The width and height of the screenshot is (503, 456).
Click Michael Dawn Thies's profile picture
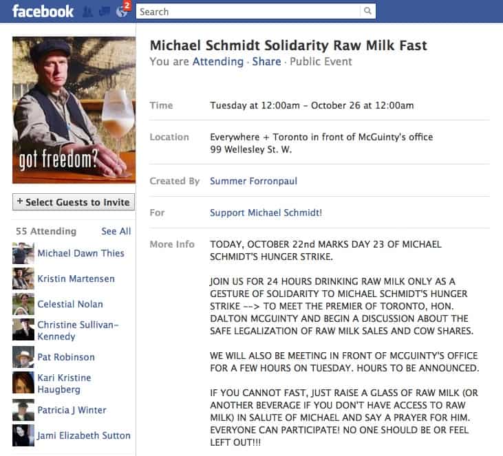tap(23, 253)
